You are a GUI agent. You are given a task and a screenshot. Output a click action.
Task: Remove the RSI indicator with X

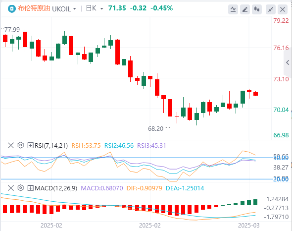(x=11, y=145)
